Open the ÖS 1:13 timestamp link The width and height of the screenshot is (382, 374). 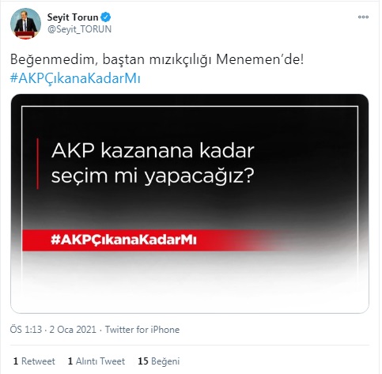[26, 330]
